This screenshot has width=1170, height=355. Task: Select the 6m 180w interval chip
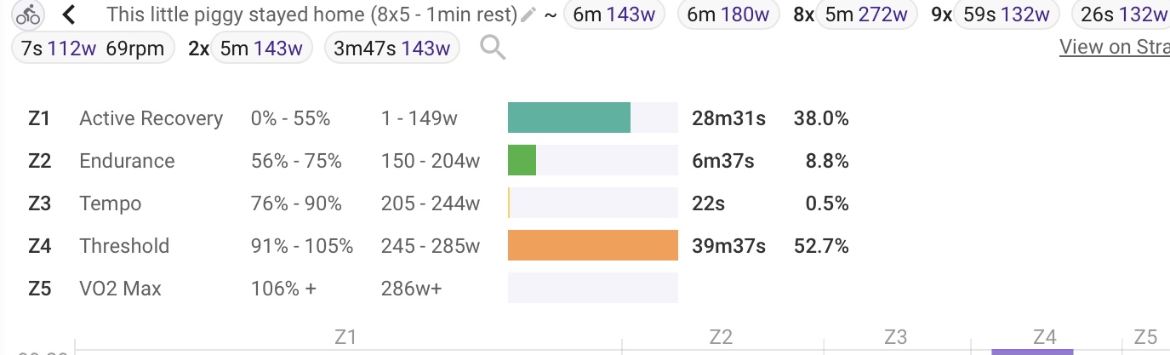click(x=727, y=14)
